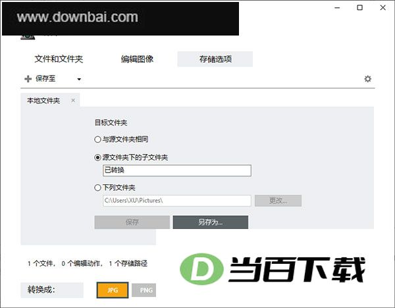This screenshot has width=395, height=308.
Task: Click the plus icon beside 保存至
Action: (x=28, y=79)
